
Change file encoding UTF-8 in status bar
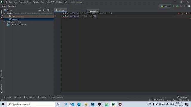[x=161, y=100]
